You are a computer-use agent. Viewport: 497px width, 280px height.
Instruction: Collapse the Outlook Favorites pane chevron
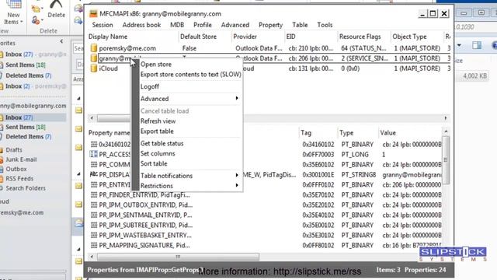coord(61,41)
